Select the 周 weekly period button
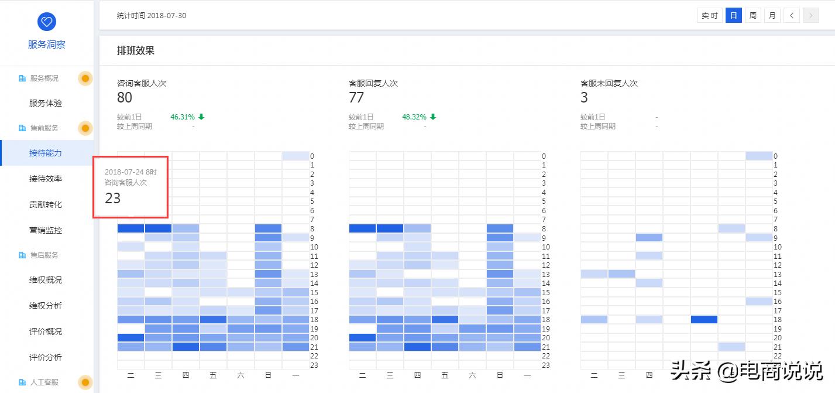This screenshot has width=835, height=393. point(752,16)
